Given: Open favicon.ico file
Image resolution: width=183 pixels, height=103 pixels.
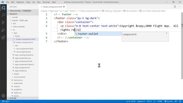Looking at the screenshot, I should point(23,80).
